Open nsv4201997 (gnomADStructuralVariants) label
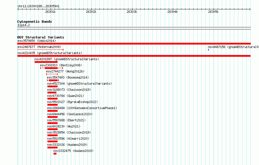The width and height of the screenshot is (259, 165). click(x=67, y=59)
